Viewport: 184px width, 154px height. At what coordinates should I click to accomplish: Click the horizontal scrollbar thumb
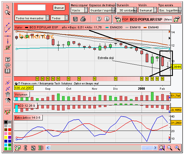[147, 148]
